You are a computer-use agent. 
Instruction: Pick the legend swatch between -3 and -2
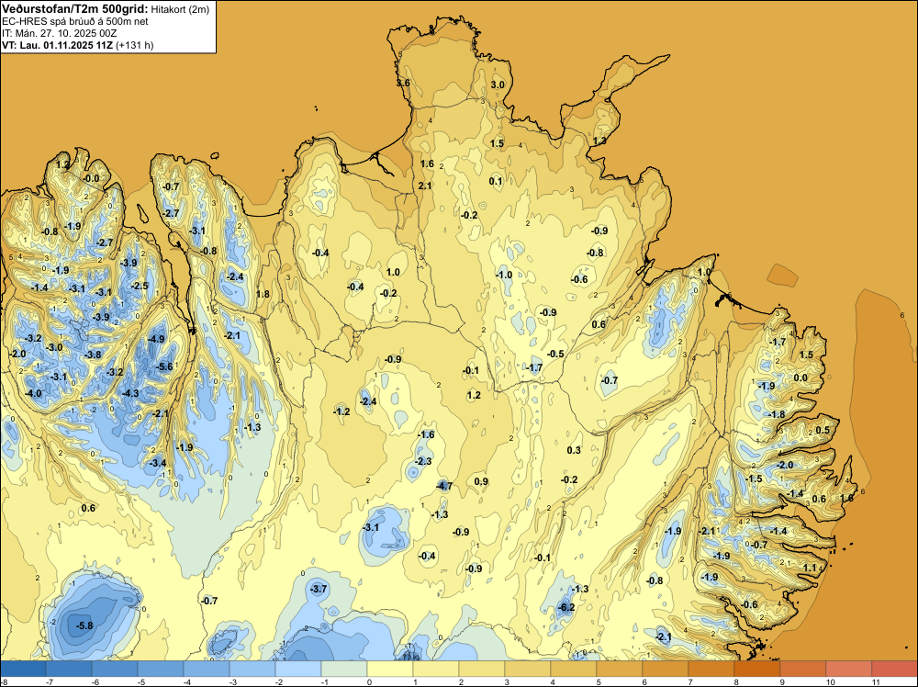coord(252,669)
